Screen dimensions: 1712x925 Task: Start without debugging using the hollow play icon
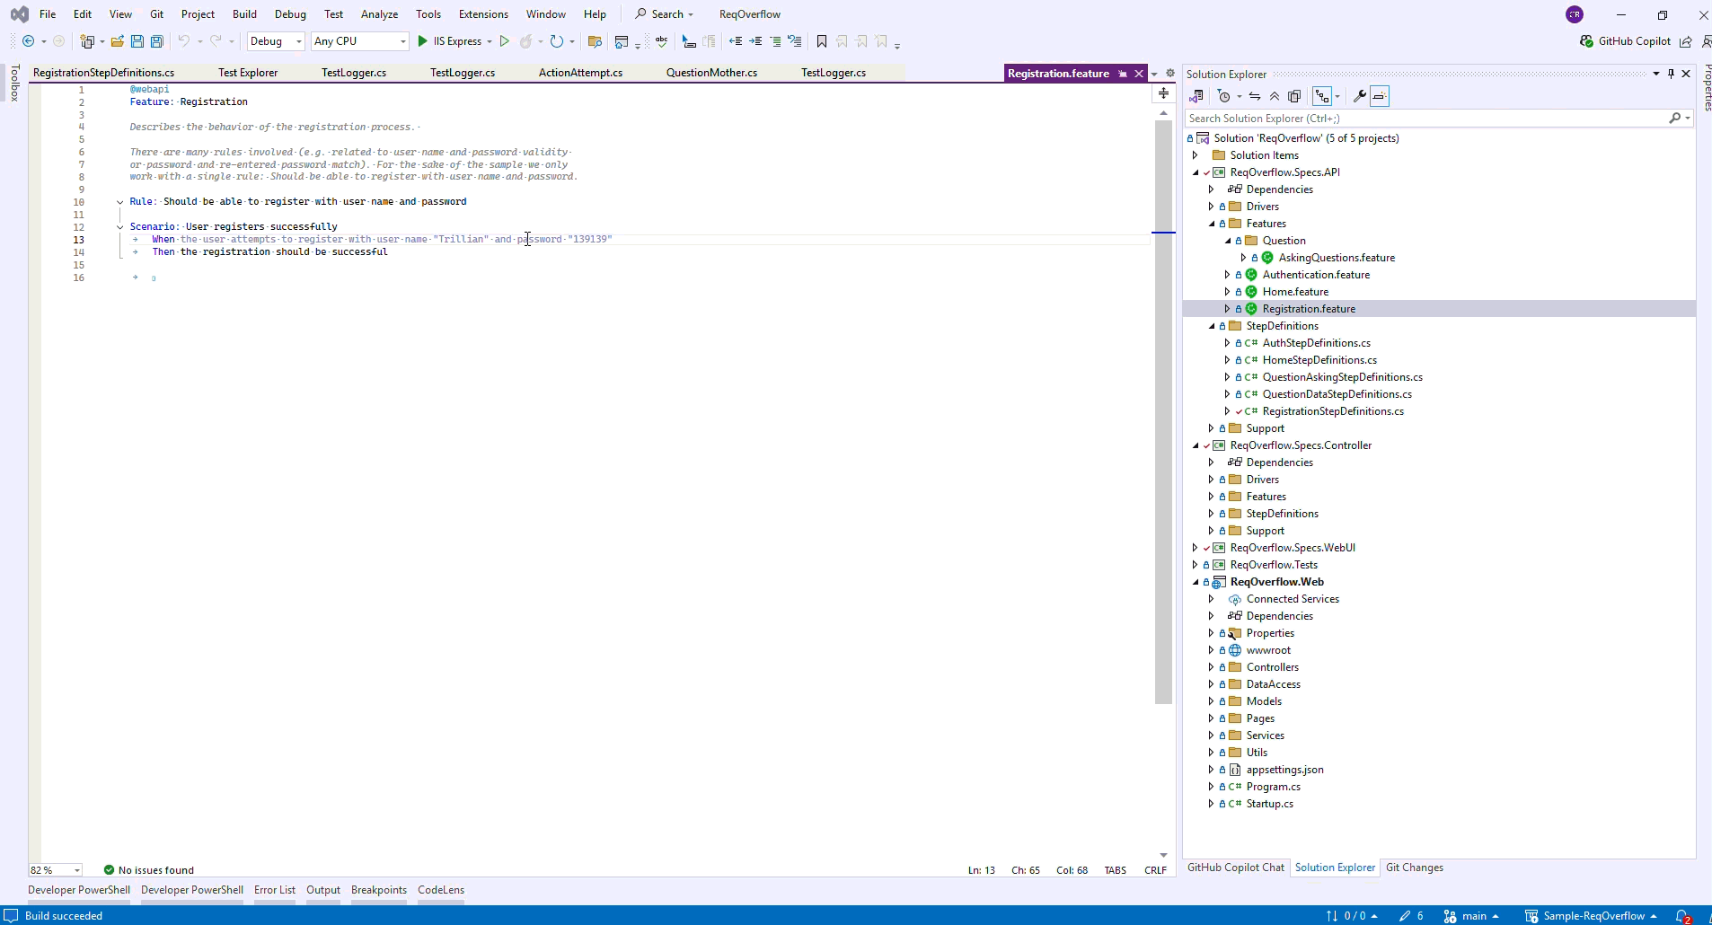[505, 41]
